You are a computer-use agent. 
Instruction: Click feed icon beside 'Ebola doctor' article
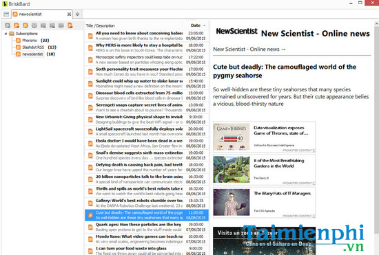[90, 144]
